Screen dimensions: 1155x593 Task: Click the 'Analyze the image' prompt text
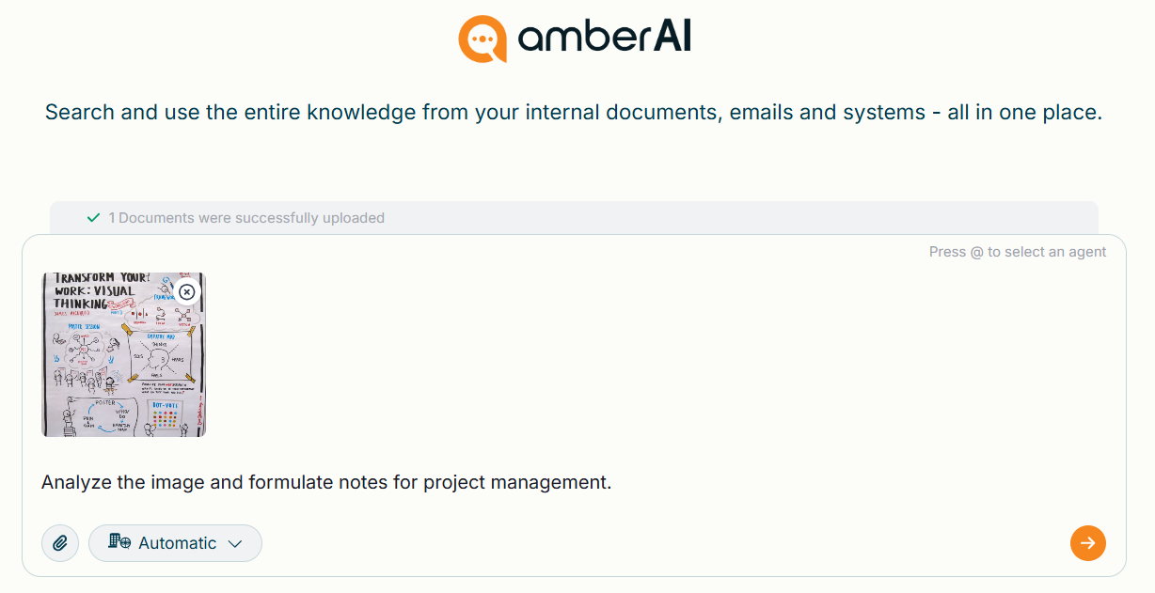click(326, 482)
